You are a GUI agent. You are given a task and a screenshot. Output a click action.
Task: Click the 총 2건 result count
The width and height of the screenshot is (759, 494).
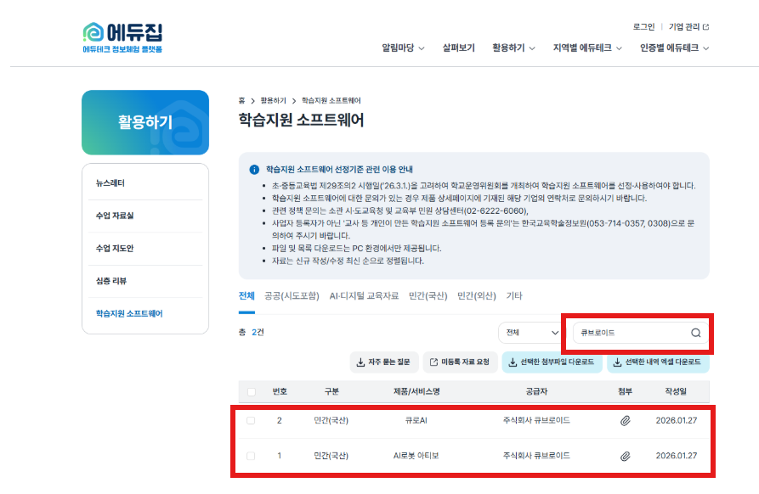[x=252, y=333]
